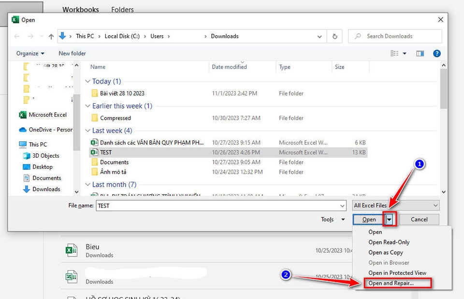Collapse the Last week (4) group

[87, 131]
